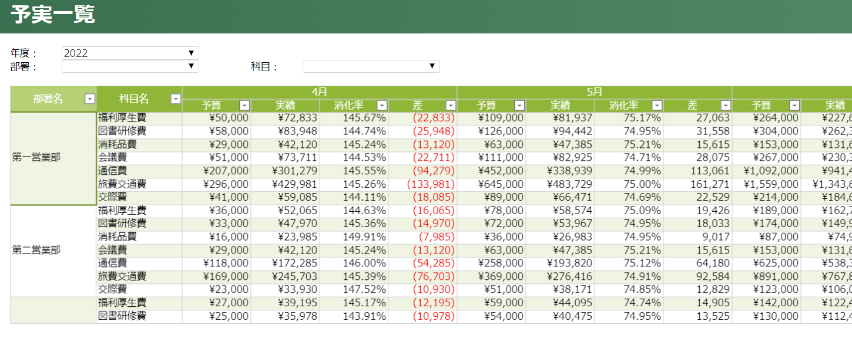Open the 科目名 column filter button
The height and width of the screenshot is (359, 852).
[x=176, y=99]
